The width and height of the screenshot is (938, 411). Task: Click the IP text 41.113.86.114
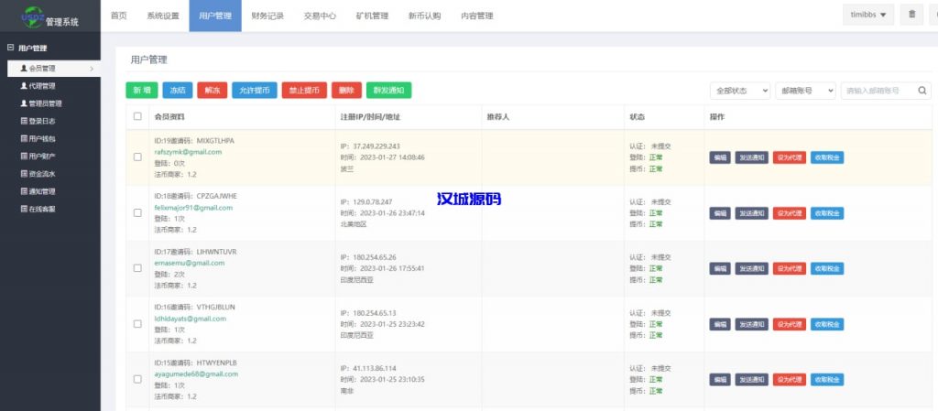[375, 369]
